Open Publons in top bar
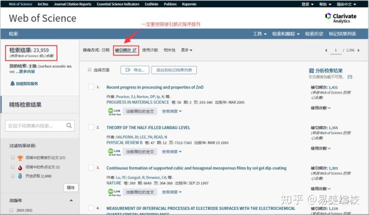This screenshot has height=215, width=369. (x=170, y=4)
